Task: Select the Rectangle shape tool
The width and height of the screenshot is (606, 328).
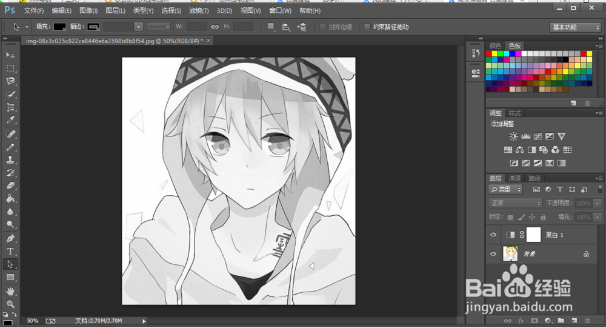Action: tap(10, 277)
